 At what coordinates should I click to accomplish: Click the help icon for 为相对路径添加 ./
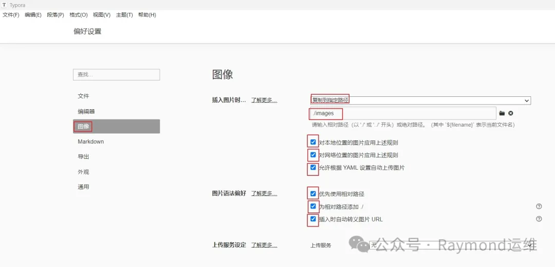[539, 206]
